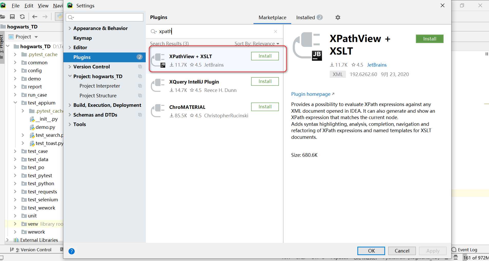Expand Build, Execution, Deployment section

tap(70, 105)
